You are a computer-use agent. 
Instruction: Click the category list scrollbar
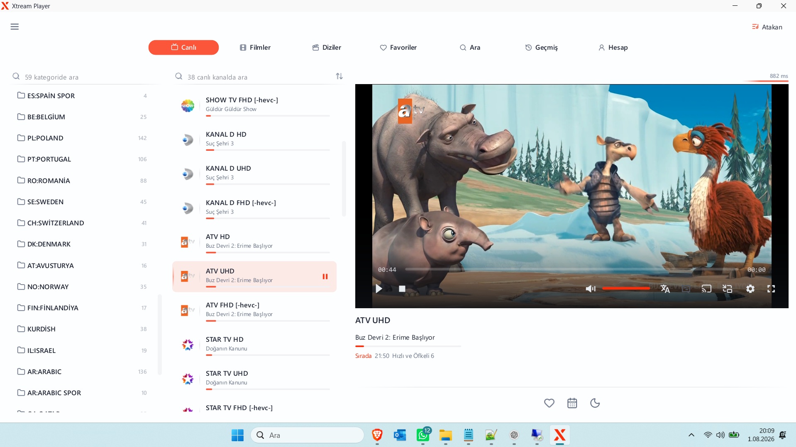pos(160,334)
